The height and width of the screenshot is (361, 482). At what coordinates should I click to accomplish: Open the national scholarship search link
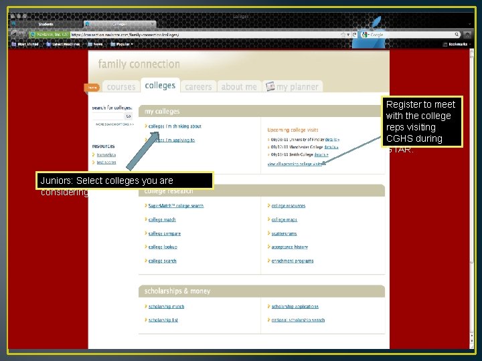(298, 320)
